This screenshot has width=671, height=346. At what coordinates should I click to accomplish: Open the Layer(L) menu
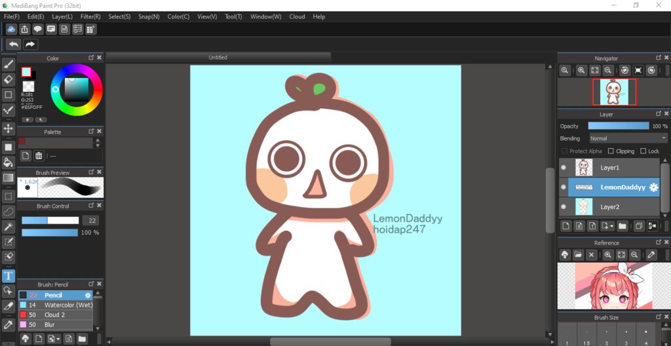62,16
